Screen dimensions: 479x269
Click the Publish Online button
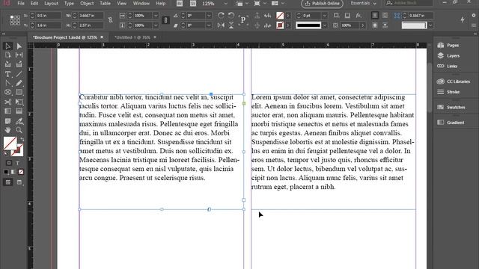pyautogui.click(x=323, y=3)
